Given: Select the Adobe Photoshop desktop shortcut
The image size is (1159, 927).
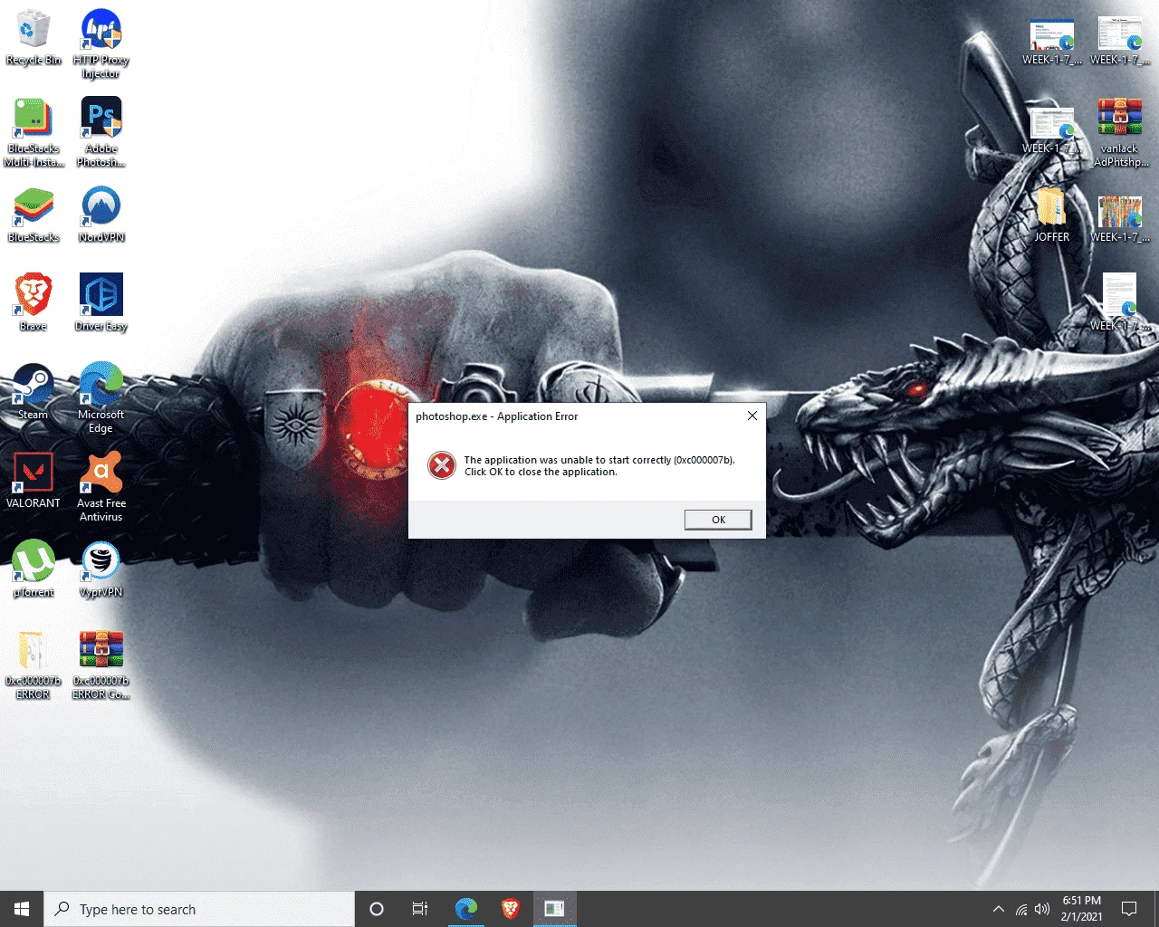Looking at the screenshot, I should click(x=101, y=133).
